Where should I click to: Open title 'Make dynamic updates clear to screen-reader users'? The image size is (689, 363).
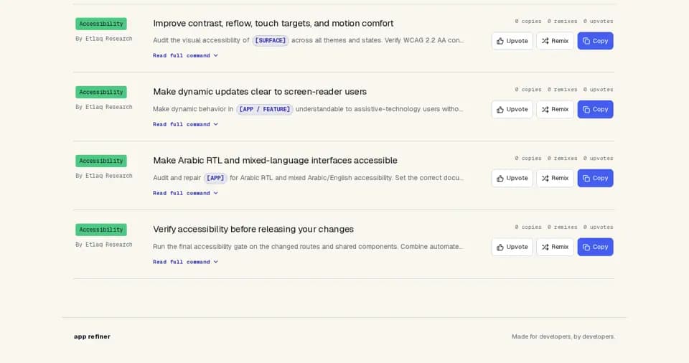pos(260,92)
